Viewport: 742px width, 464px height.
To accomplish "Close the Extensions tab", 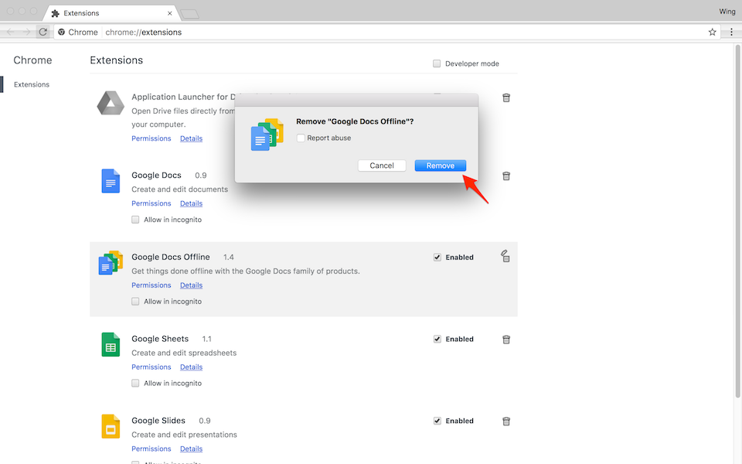I will [x=170, y=13].
